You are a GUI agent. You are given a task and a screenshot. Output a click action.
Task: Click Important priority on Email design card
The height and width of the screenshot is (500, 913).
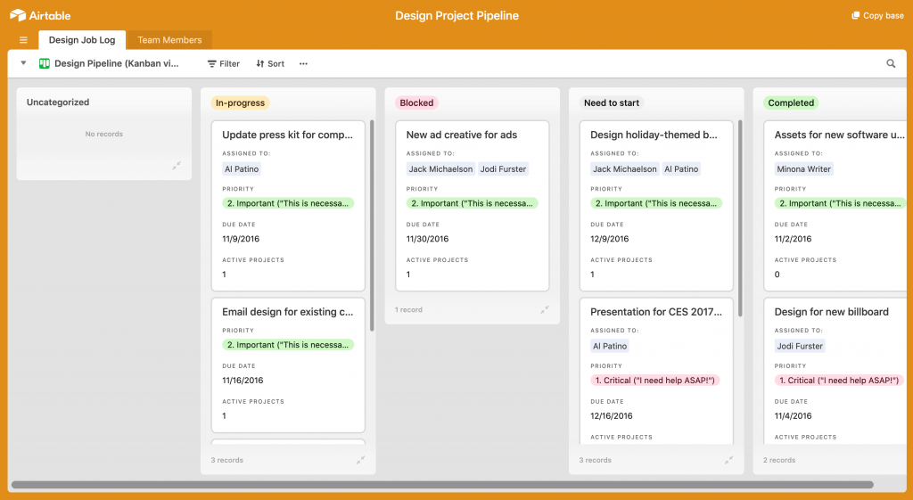288,345
